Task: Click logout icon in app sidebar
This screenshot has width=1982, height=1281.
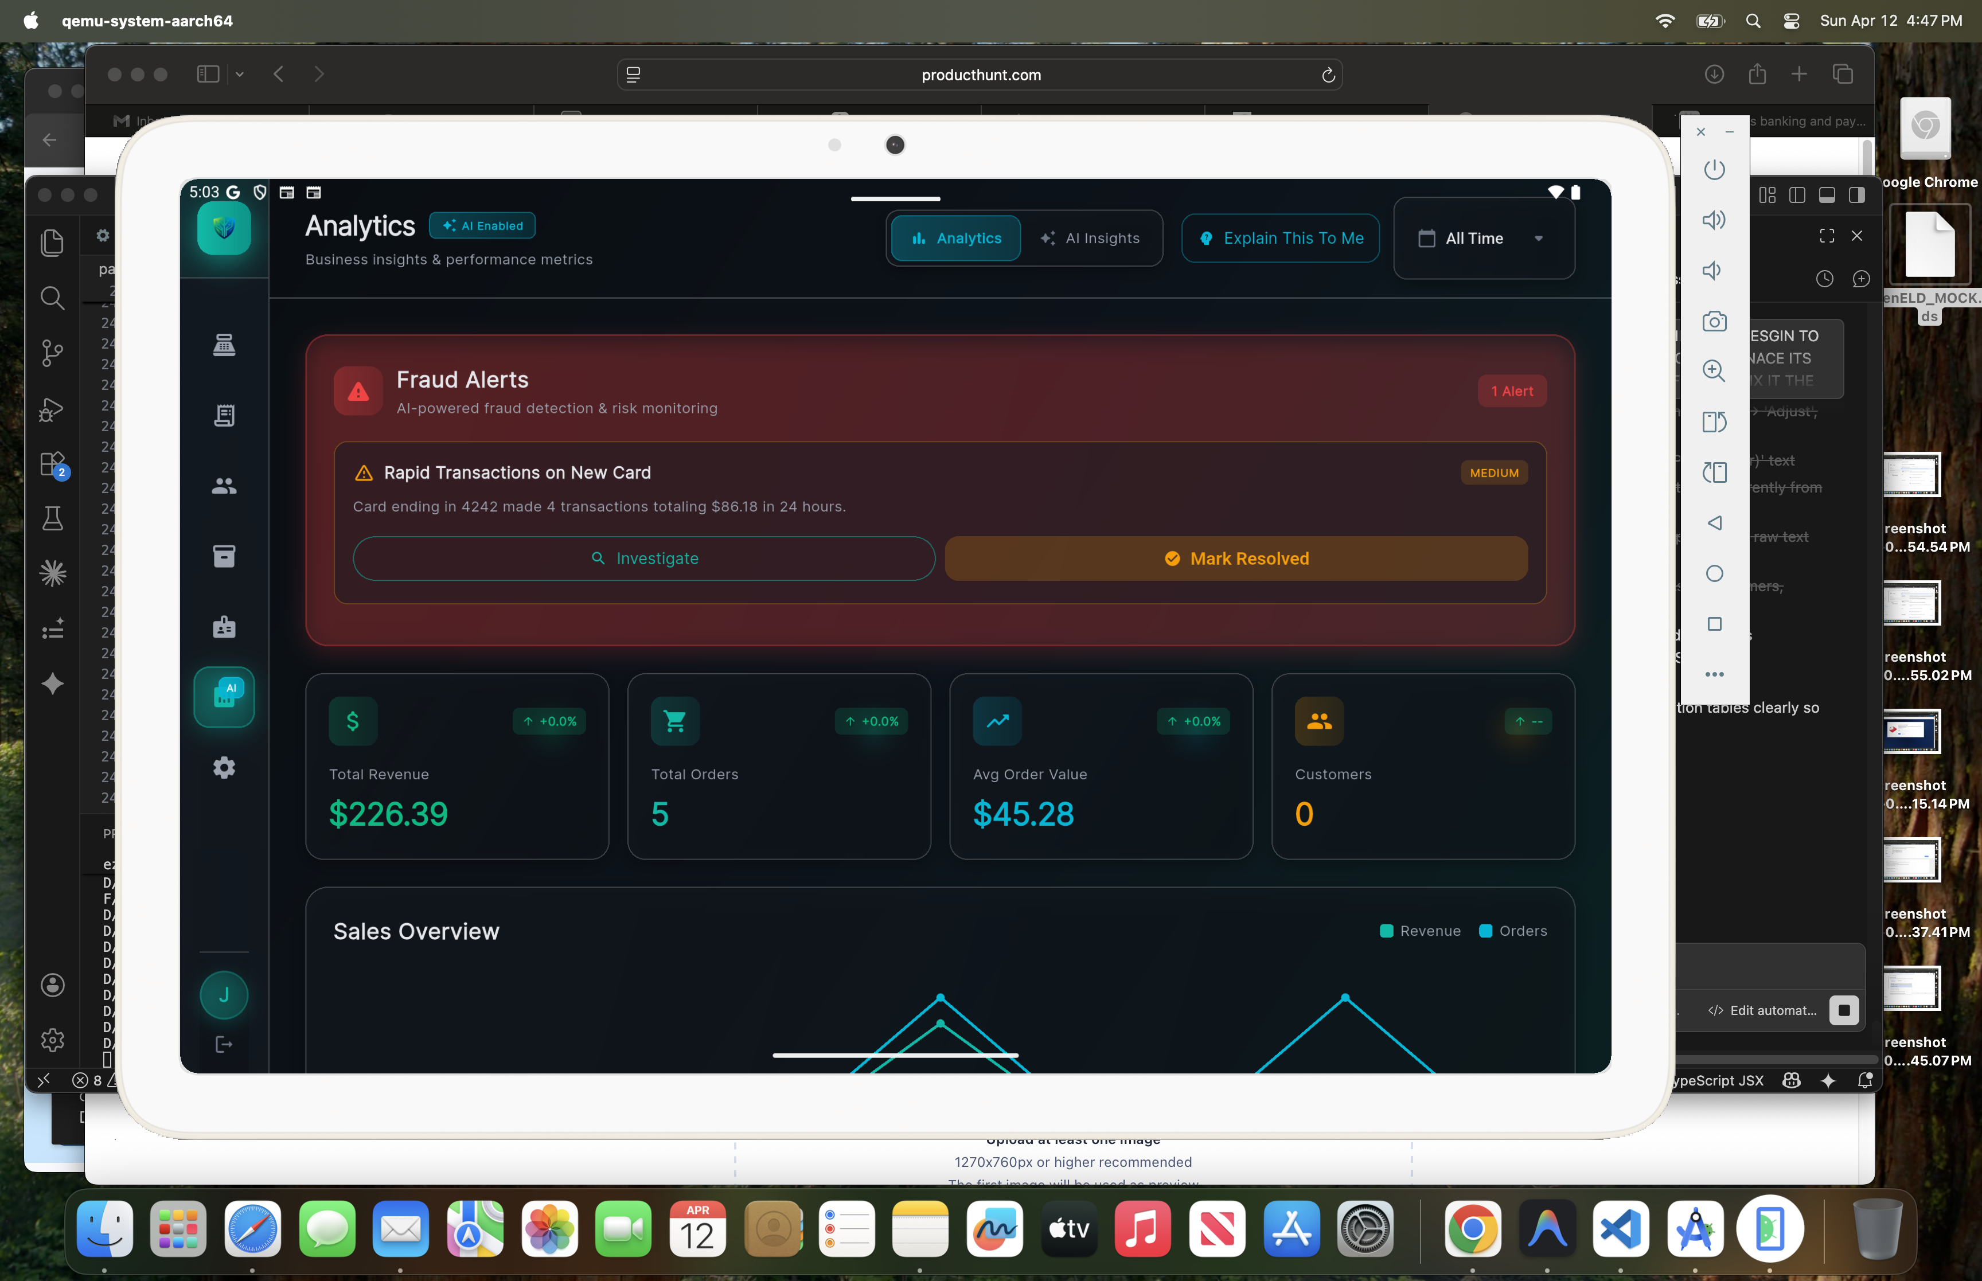Action: [x=224, y=1044]
